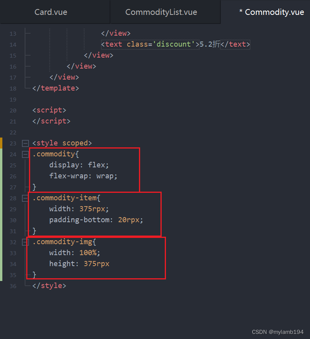Click the </view> tag on line 13
The width and height of the screenshot is (310, 339).
(116, 33)
